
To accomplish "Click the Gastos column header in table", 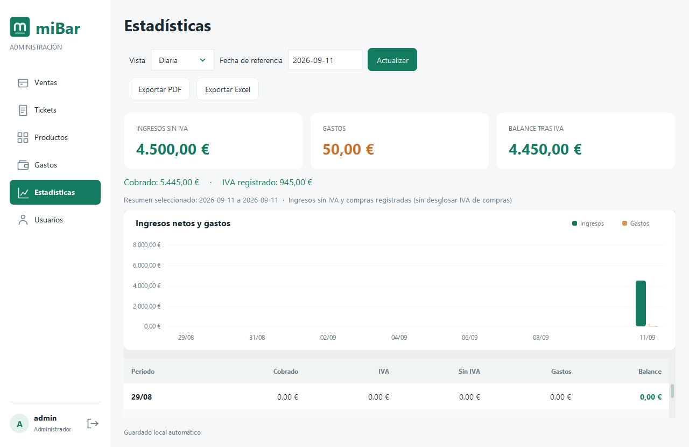I will point(561,372).
